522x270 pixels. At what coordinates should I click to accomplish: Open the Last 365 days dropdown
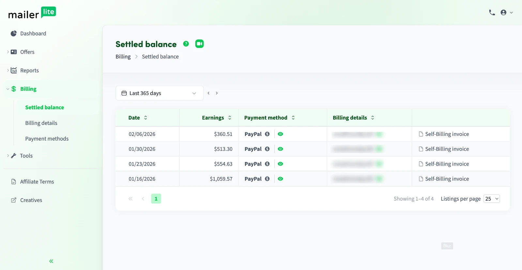pos(159,93)
